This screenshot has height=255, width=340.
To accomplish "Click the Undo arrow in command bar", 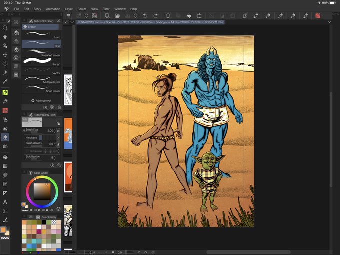I will click(x=145, y=16).
